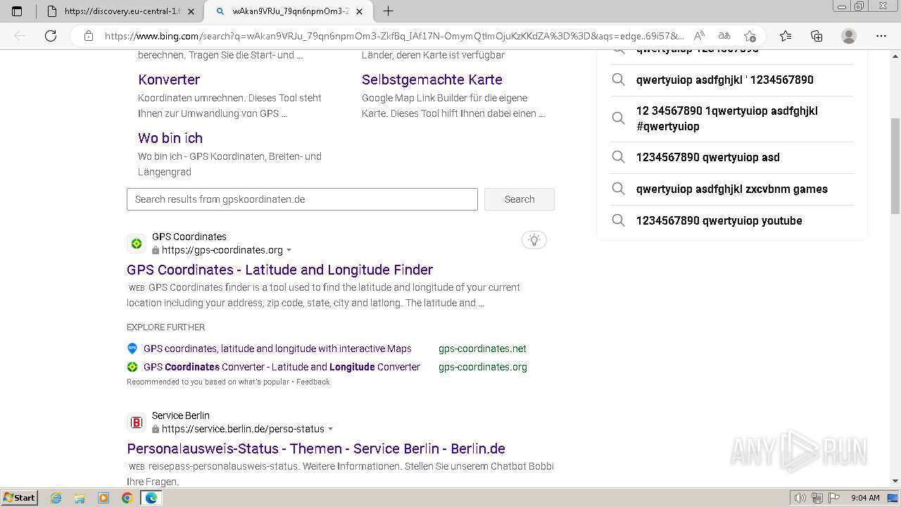Open the Selbstgemachte Karte link
This screenshot has width=901, height=507.
(432, 80)
